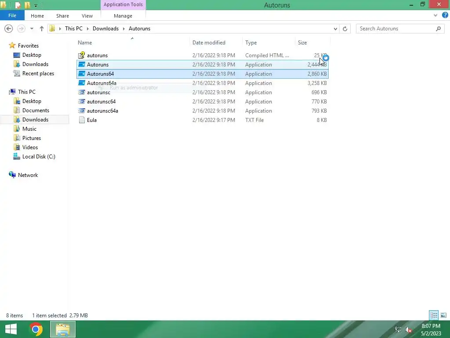Refresh the Autoruns folder view

tap(345, 29)
